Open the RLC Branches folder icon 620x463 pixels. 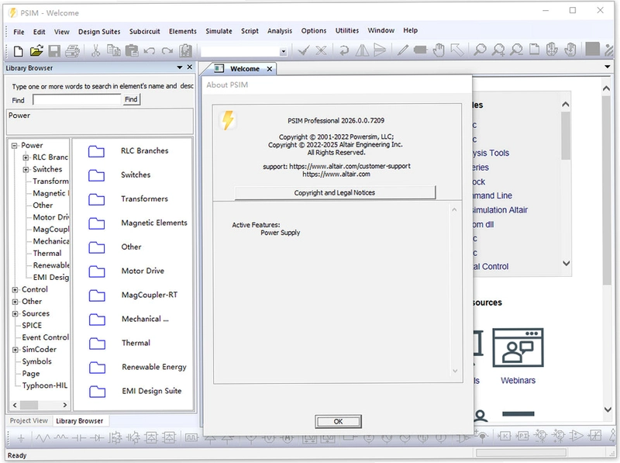point(96,151)
